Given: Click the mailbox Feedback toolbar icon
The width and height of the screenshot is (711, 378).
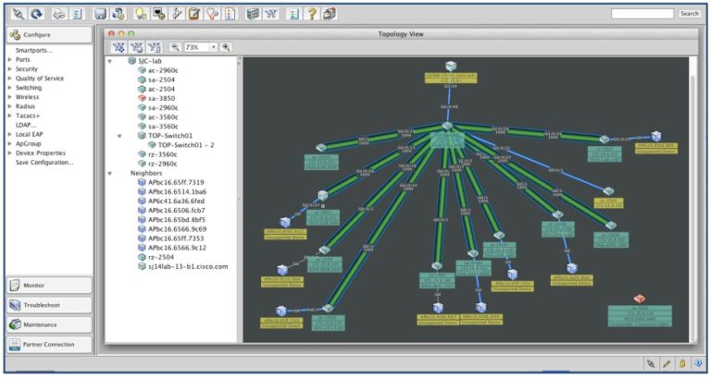Looking at the screenshot, I should pos(330,14).
